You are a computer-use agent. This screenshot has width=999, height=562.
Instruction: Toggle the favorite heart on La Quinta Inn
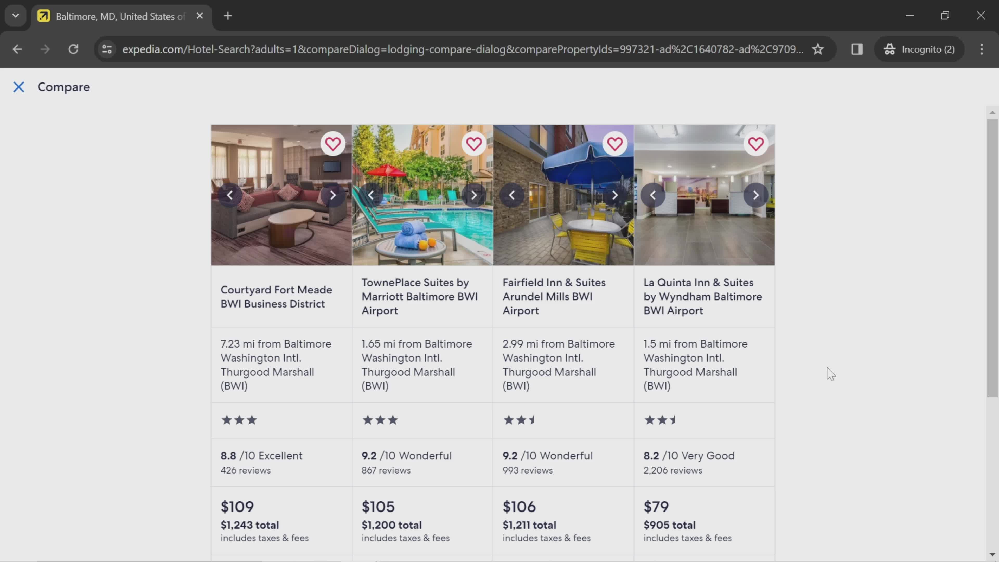755,144
